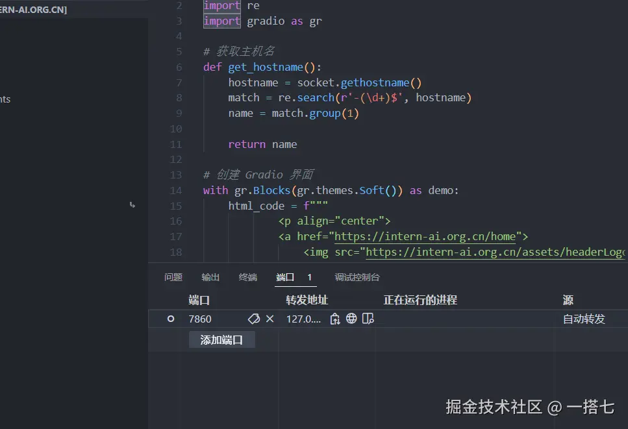This screenshot has width=628, height=429.
Task: Click line number 12 in the gutter
Action: 176,160
